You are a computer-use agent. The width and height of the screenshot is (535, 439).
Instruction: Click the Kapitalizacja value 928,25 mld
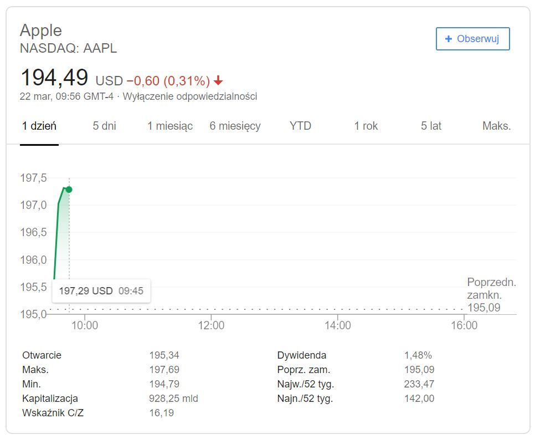(x=173, y=399)
